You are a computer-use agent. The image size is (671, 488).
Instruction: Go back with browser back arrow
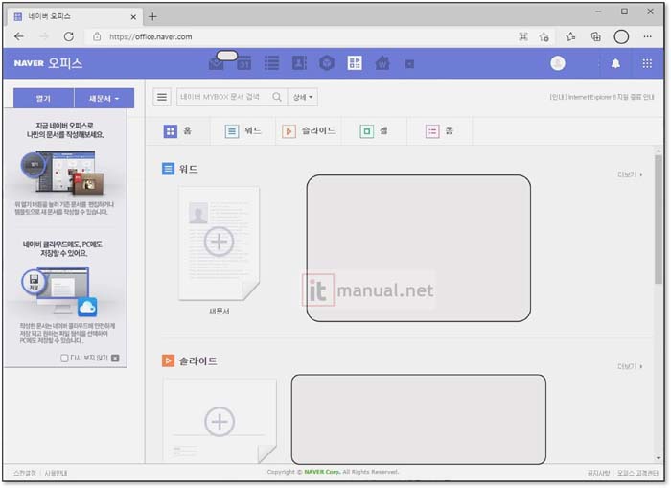(x=19, y=36)
